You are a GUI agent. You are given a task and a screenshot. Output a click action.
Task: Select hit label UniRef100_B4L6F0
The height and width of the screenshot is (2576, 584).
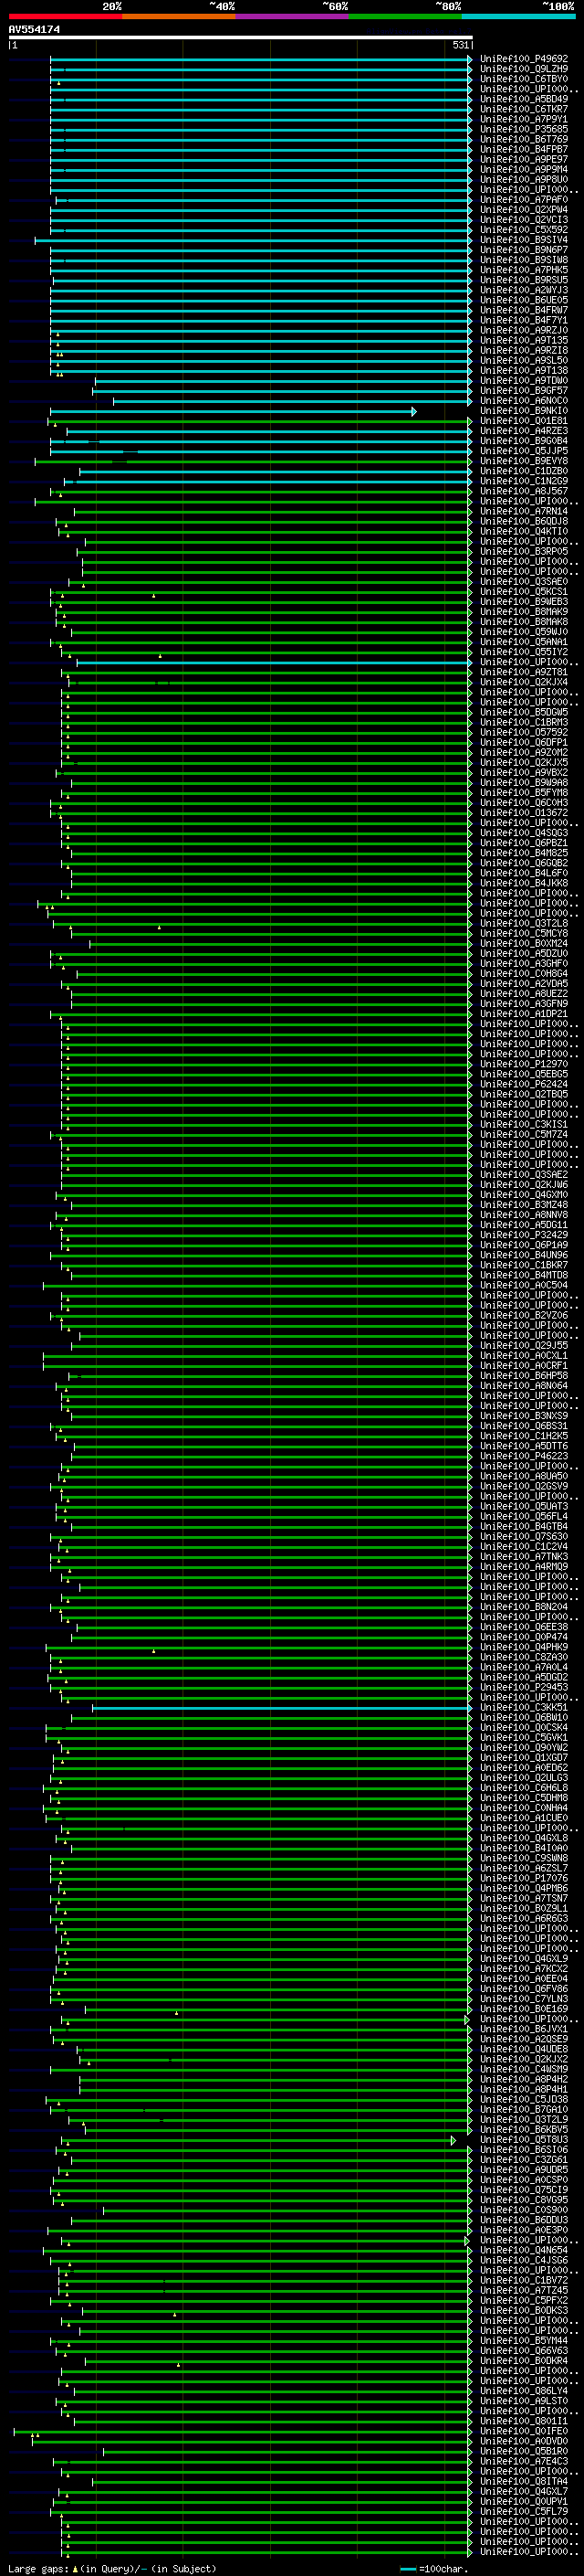point(524,873)
